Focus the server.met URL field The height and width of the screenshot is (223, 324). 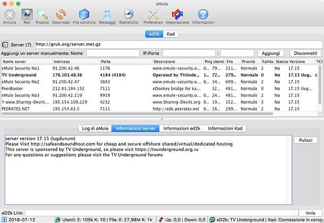179,45
